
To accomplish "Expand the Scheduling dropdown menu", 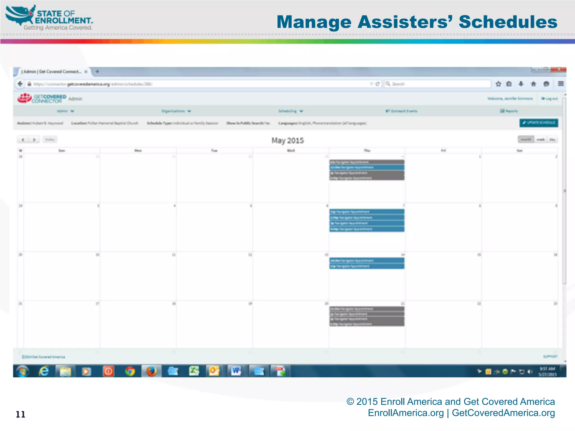I will [291, 111].
